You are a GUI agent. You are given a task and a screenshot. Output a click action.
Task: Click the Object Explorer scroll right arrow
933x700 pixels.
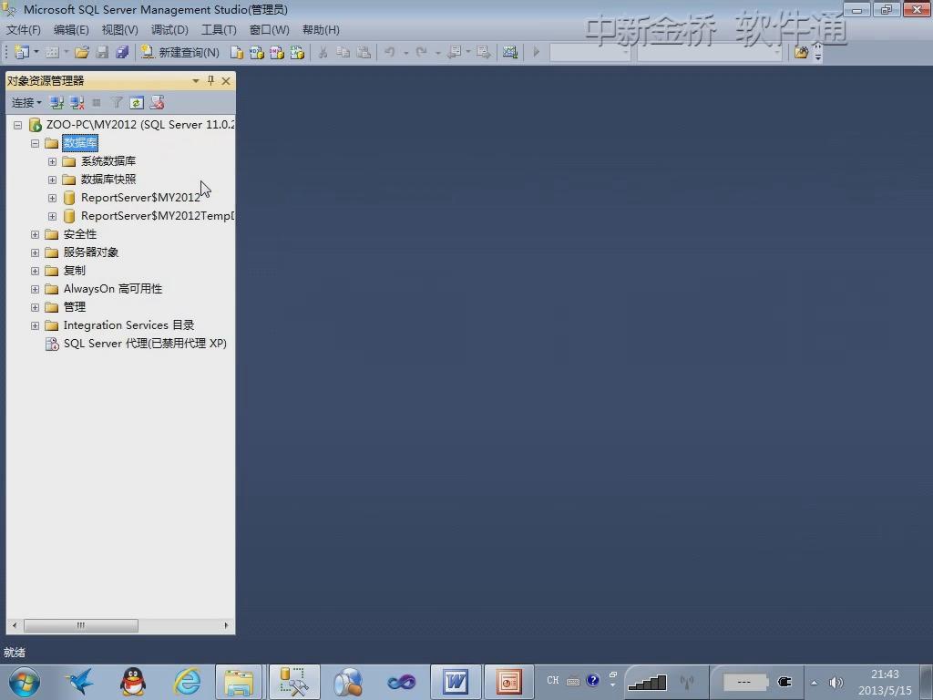(x=226, y=625)
